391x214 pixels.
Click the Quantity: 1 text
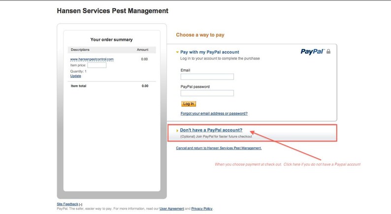78,71
